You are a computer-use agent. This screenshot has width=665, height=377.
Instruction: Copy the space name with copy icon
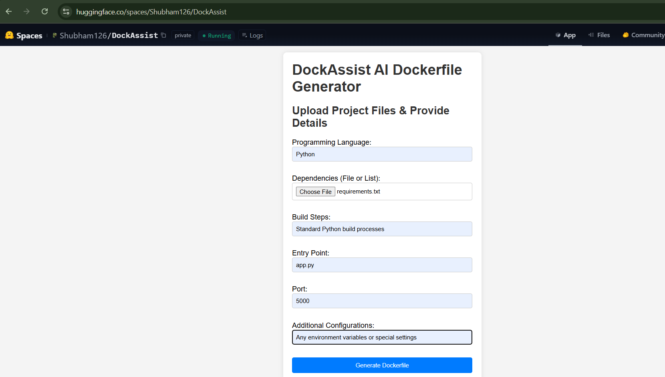click(x=163, y=35)
